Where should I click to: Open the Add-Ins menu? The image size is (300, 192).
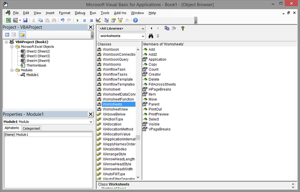click(120, 13)
